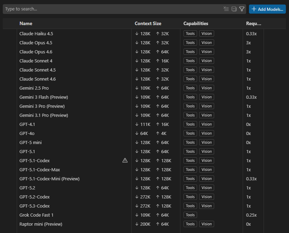Click the Tools badge for GPT-5.3-Codex

click(190, 206)
